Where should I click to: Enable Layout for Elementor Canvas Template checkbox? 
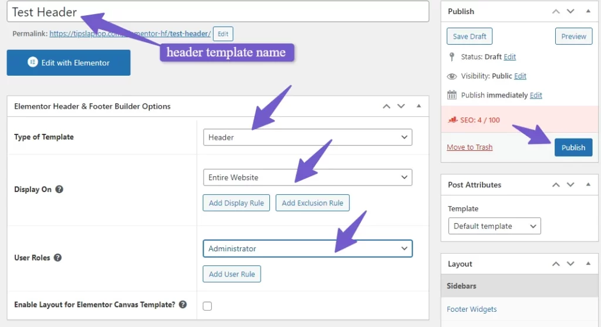click(207, 306)
